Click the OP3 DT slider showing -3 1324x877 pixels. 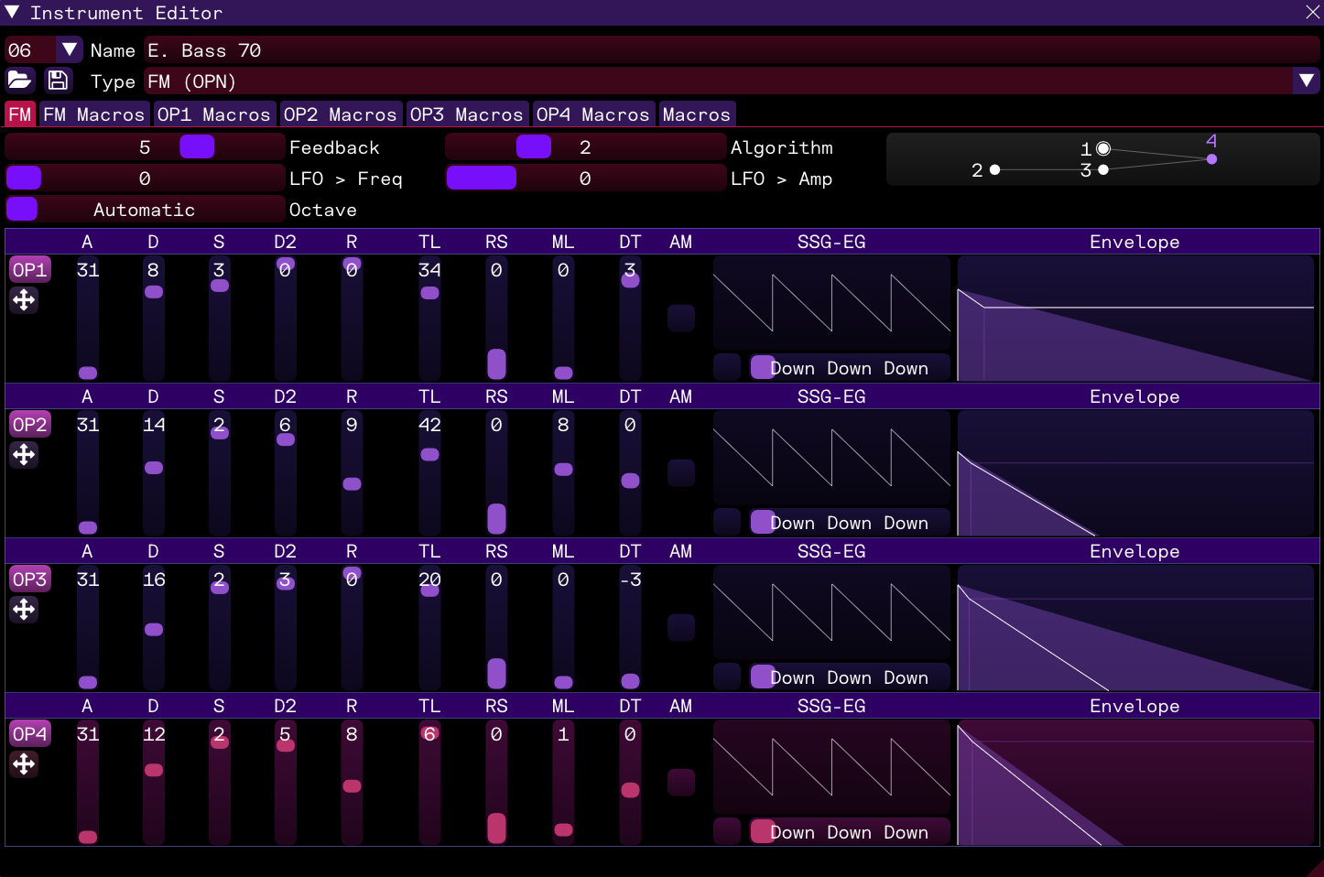pyautogui.click(x=630, y=628)
